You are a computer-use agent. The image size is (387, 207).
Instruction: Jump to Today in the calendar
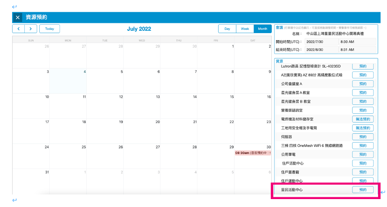pos(49,29)
